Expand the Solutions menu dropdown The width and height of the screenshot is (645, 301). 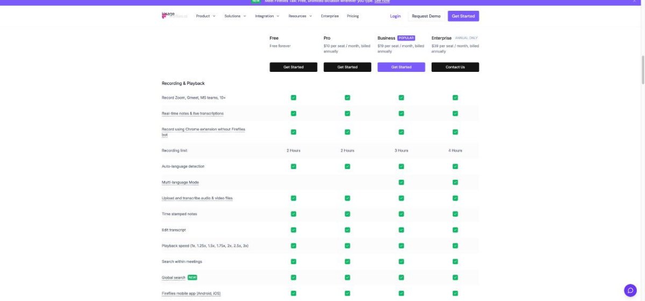tap(235, 16)
